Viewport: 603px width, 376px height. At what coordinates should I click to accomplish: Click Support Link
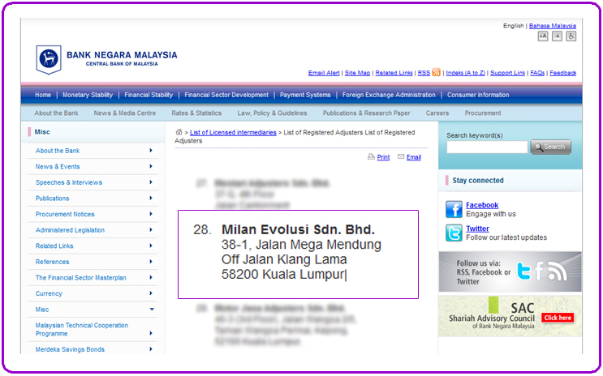(507, 73)
